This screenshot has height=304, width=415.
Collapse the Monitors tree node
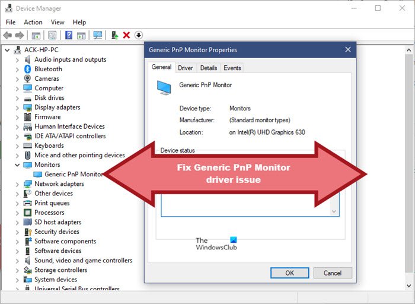17,165
